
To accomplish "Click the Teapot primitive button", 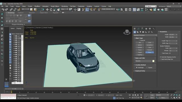I will point(140,52).
